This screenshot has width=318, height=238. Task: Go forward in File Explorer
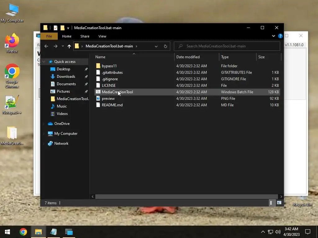point(55,46)
